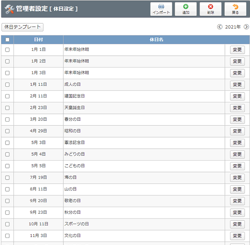Check the こどもの日 row checkbox
Image resolution: width=250 pixels, height=245 pixels.
coord(7,166)
